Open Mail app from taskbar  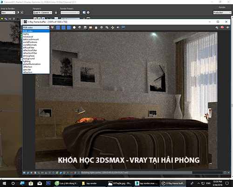40,183
